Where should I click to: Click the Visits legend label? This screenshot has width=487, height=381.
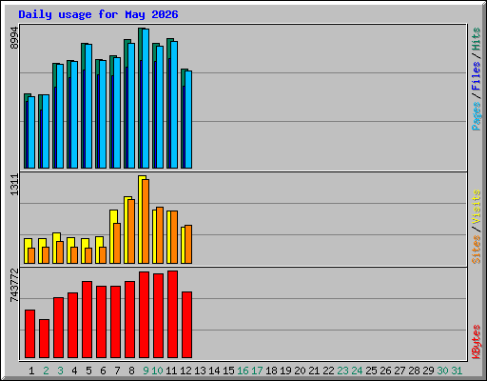[x=477, y=208]
